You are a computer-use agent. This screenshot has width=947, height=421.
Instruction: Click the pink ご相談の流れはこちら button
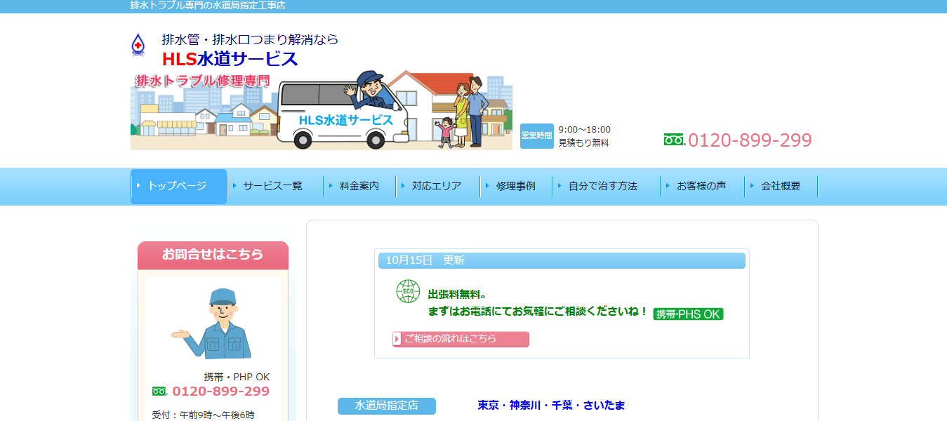[461, 340]
